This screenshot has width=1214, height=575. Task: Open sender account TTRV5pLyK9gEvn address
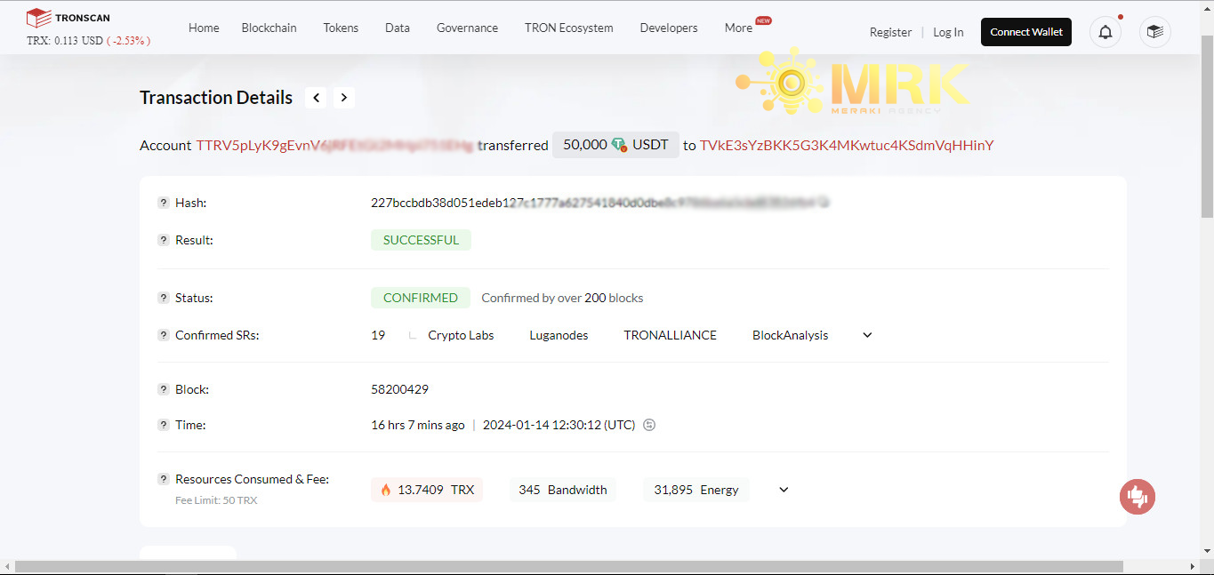point(334,145)
